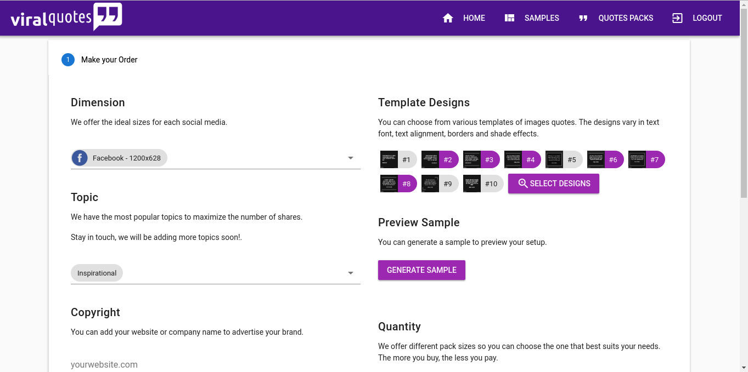Go to Quotes Packs page
748x372 pixels.
(625, 18)
